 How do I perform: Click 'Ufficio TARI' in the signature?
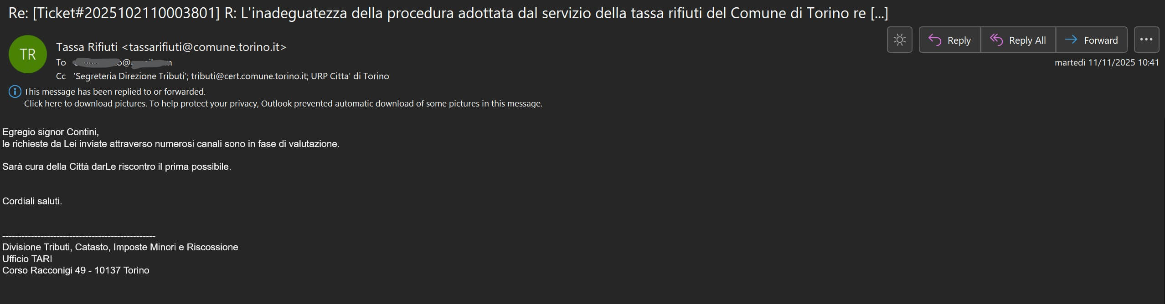[27, 259]
